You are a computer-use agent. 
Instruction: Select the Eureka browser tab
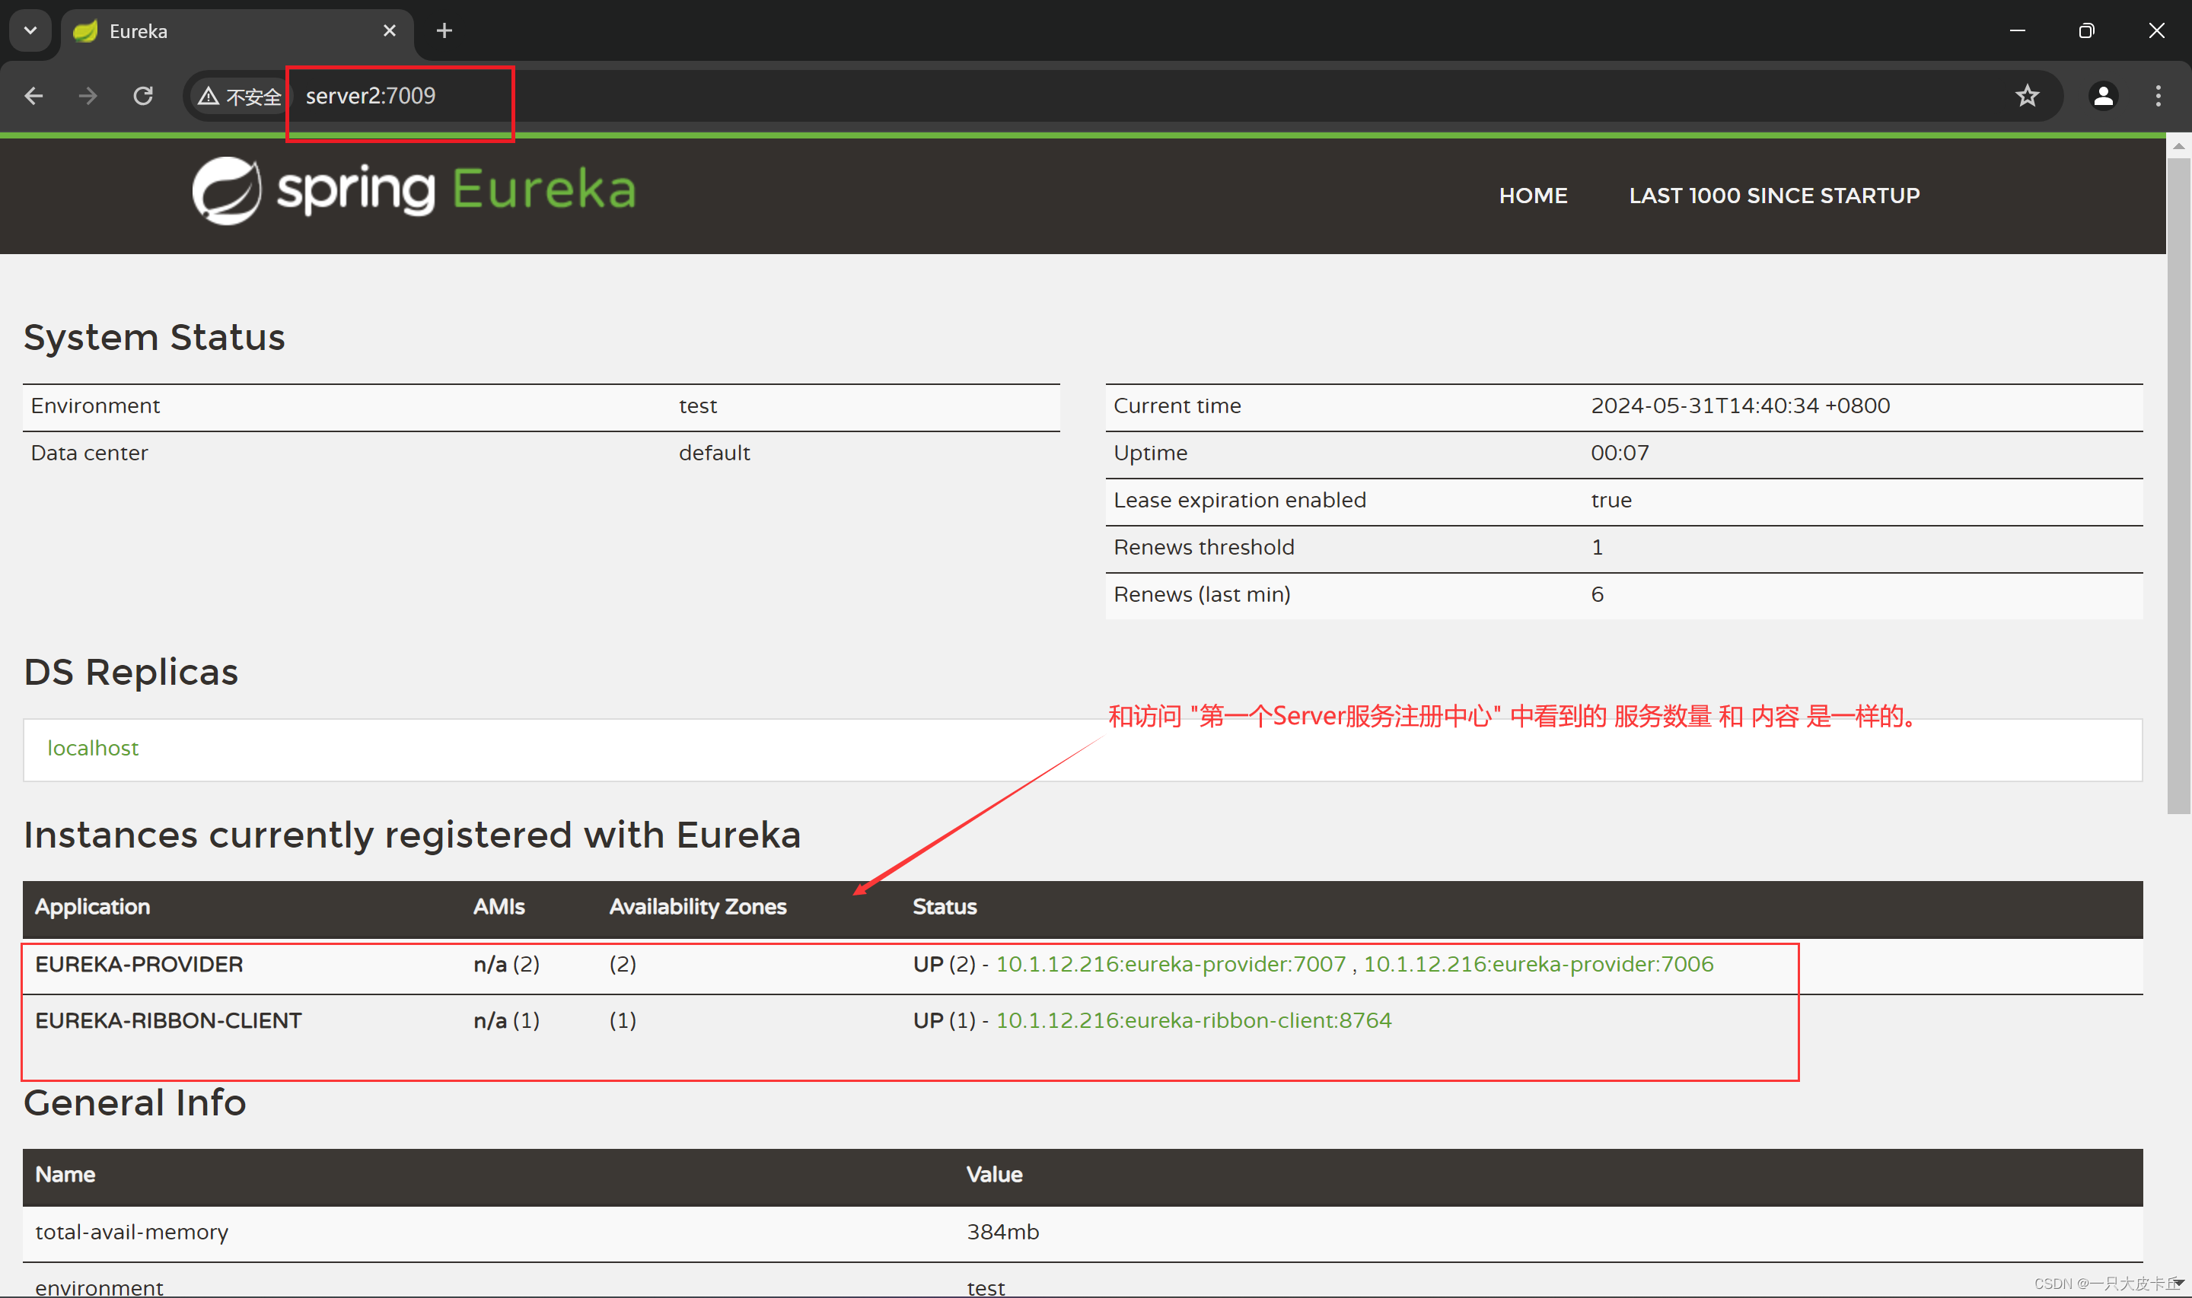[x=236, y=31]
